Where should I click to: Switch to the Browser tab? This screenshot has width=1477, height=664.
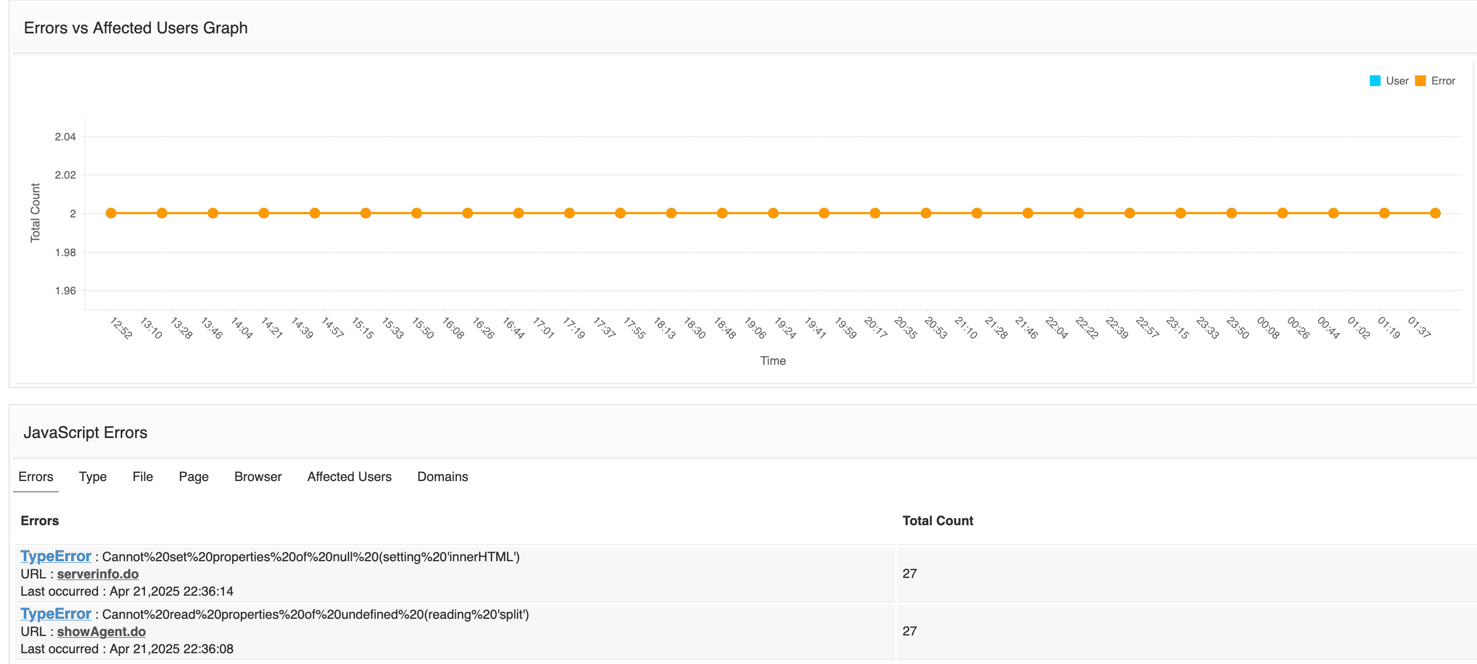click(x=257, y=477)
